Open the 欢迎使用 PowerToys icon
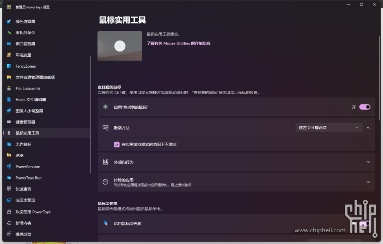 coord(9,212)
